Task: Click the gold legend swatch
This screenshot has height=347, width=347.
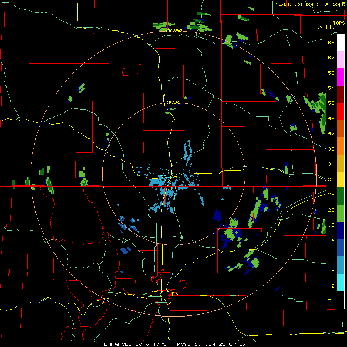Action: [x=340, y=163]
